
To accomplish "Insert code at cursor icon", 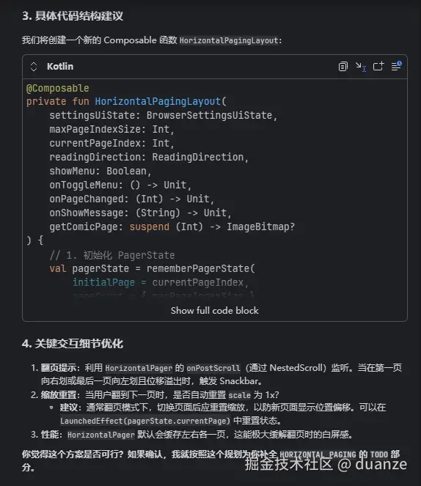I will click(361, 66).
